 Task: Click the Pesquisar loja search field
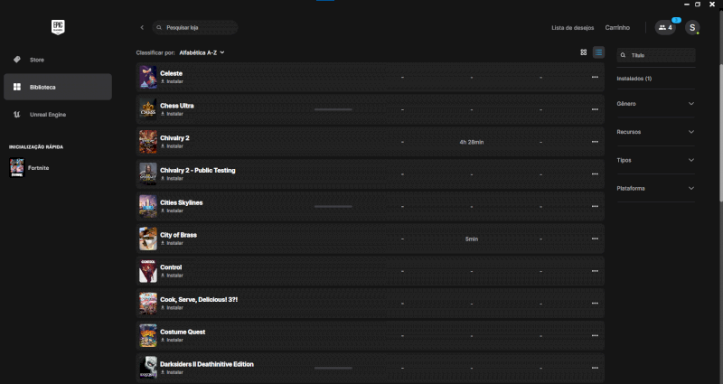[196, 28]
